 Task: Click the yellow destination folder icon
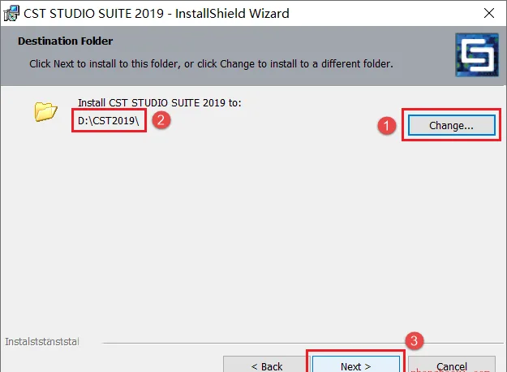[x=45, y=112]
